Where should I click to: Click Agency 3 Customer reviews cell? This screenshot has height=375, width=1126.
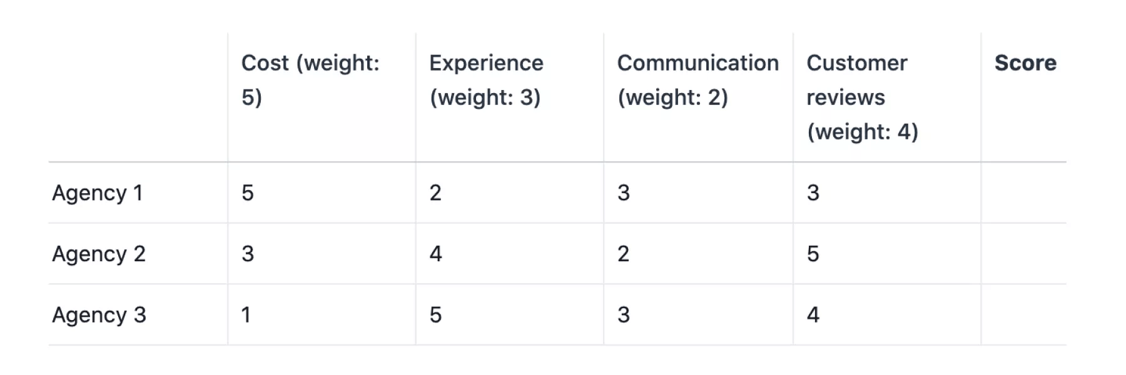tap(813, 315)
